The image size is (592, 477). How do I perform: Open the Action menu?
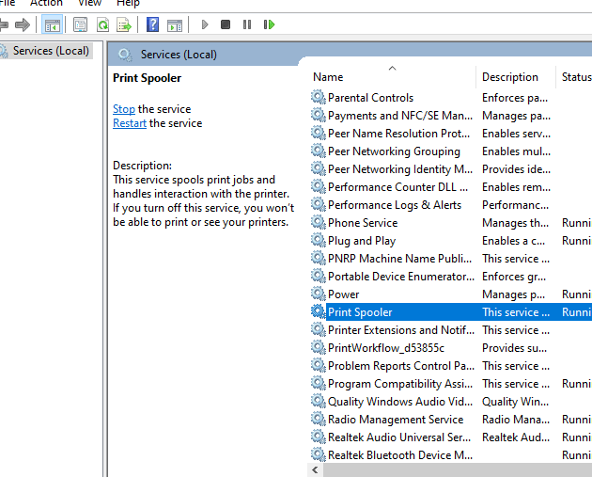coord(46,3)
